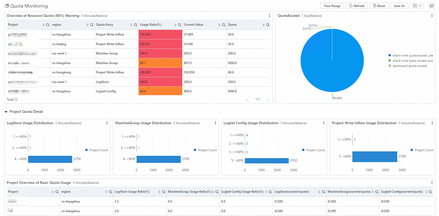Click the Save As button
The height and width of the screenshot is (216, 439).
pos(399,6)
